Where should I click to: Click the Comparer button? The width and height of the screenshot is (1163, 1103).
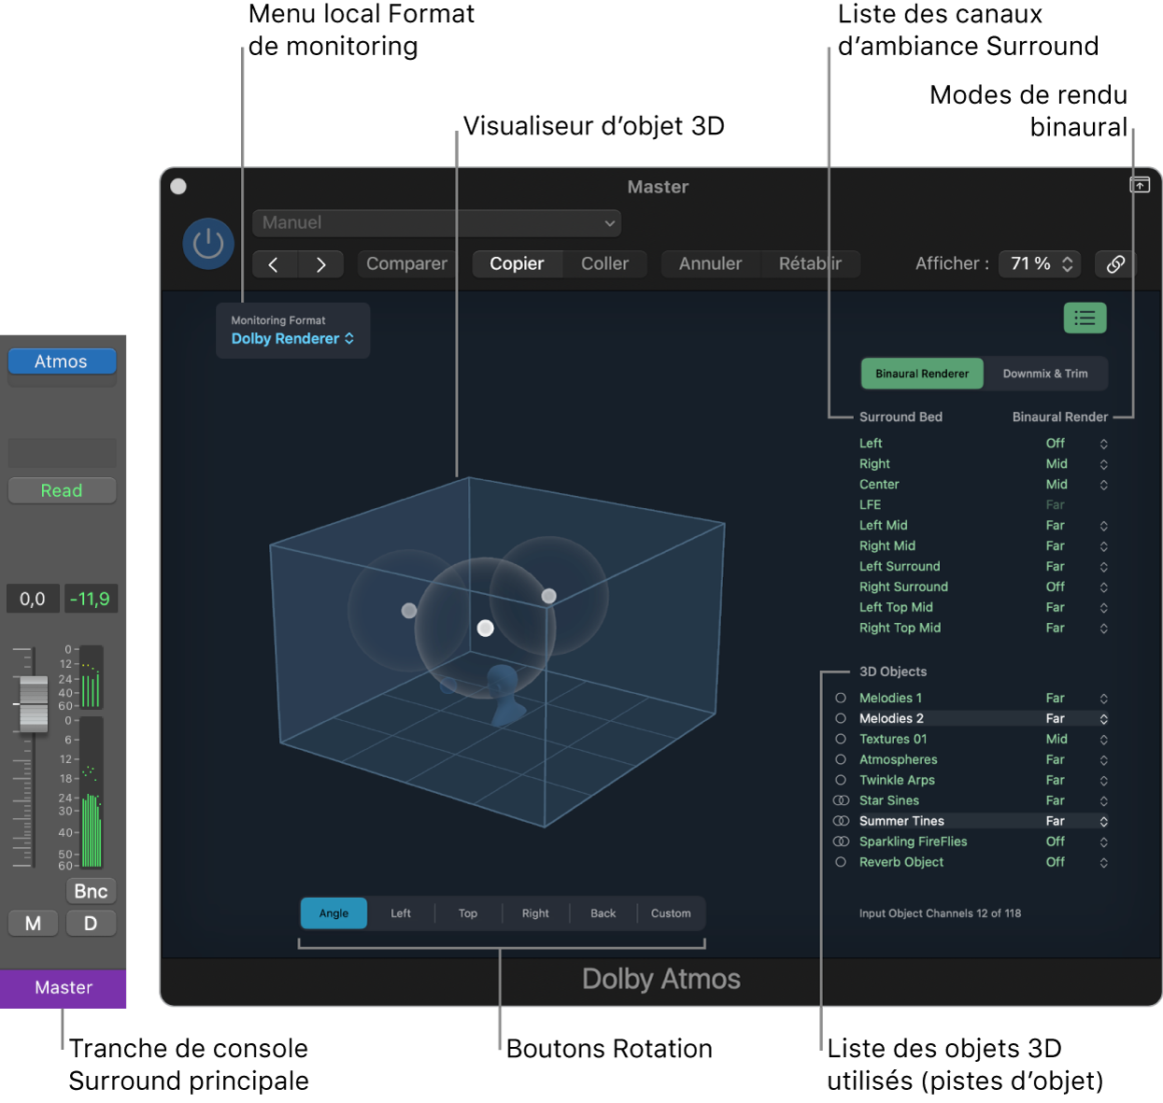coord(406,264)
